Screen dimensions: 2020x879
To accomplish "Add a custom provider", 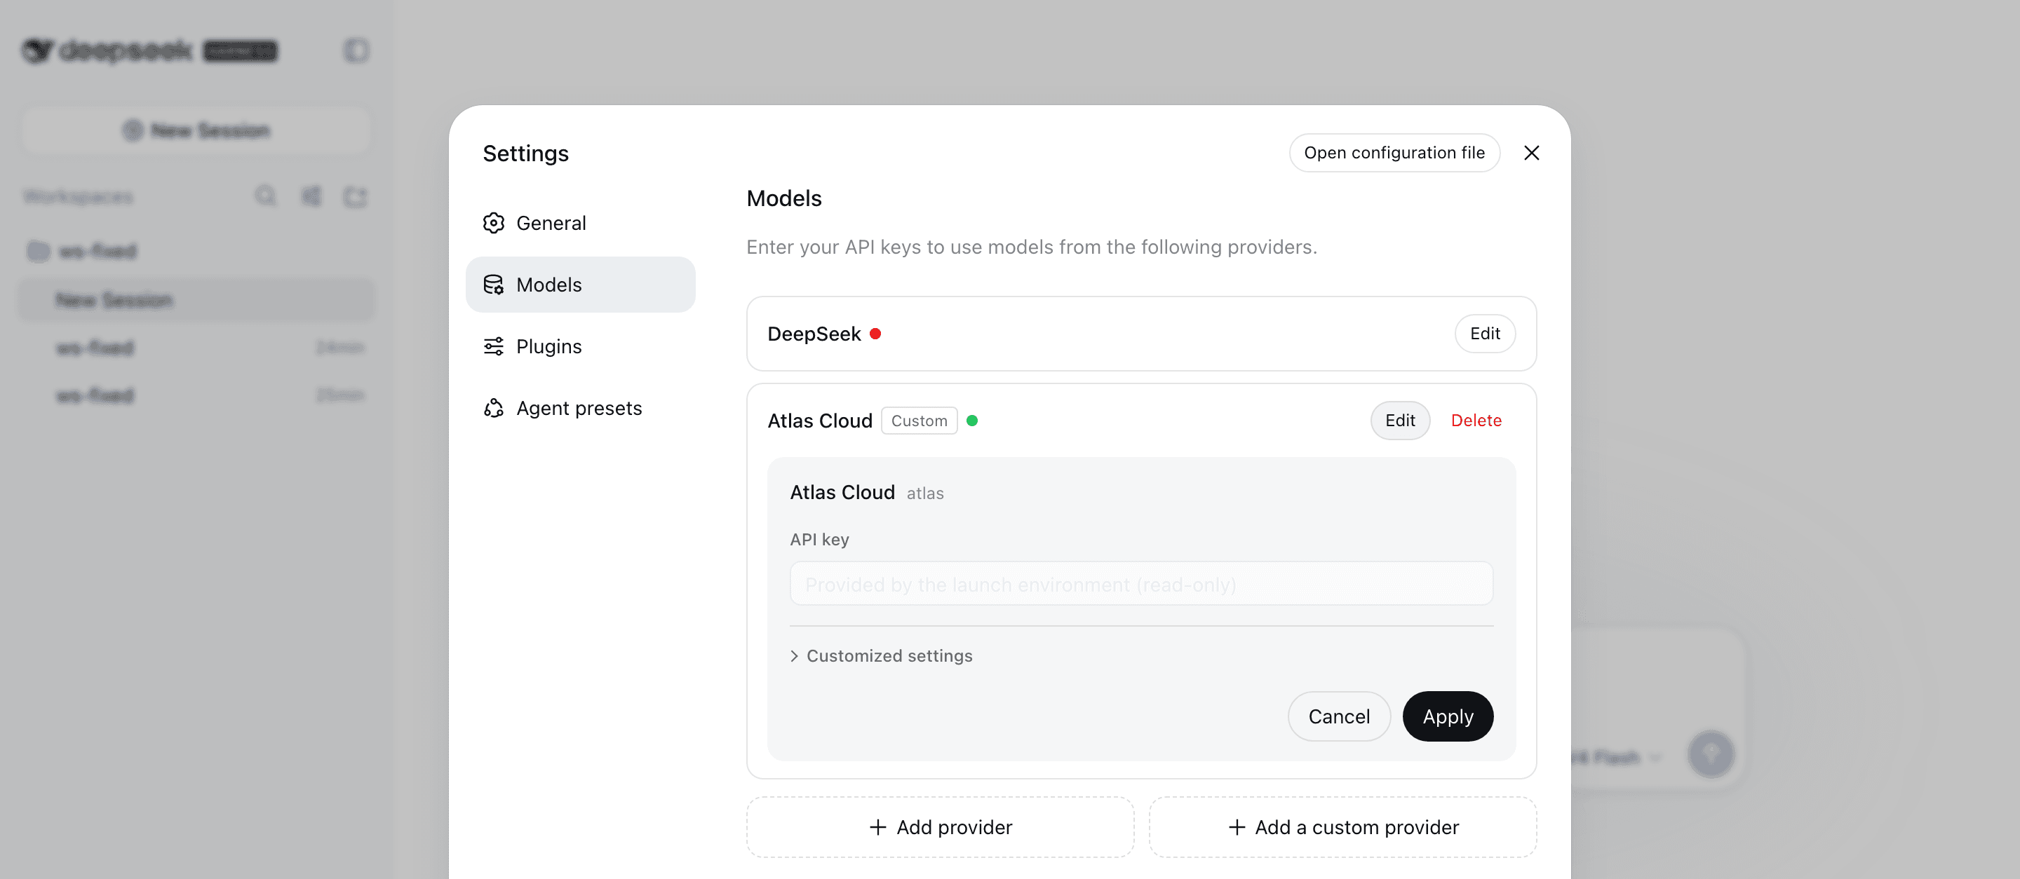I will coord(1342,827).
